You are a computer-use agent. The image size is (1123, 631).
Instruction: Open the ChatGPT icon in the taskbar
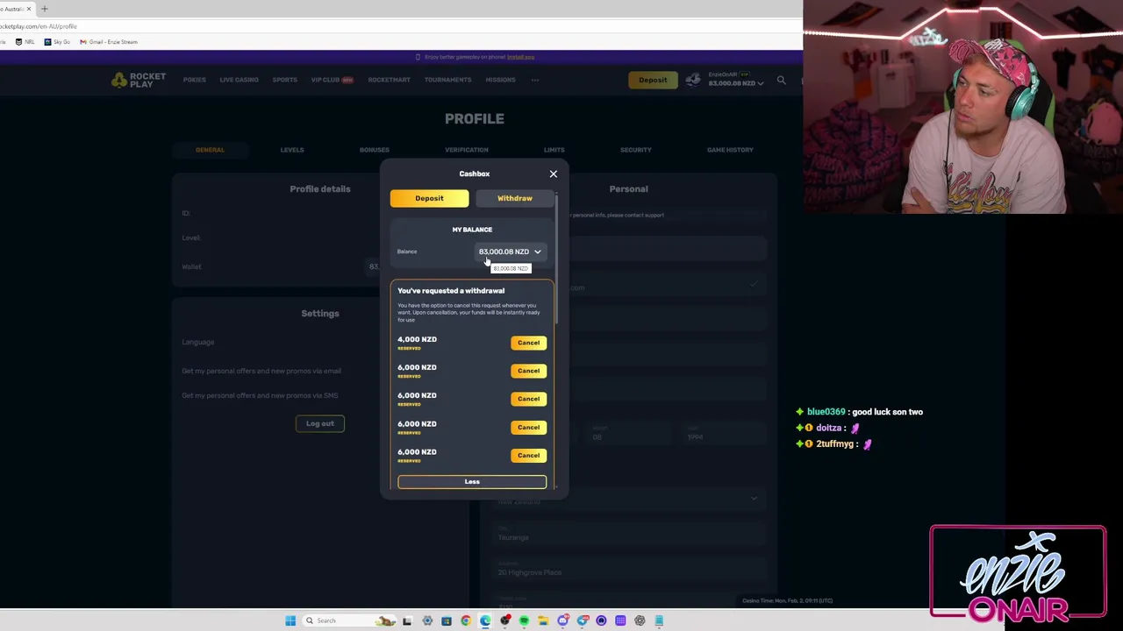point(640,620)
